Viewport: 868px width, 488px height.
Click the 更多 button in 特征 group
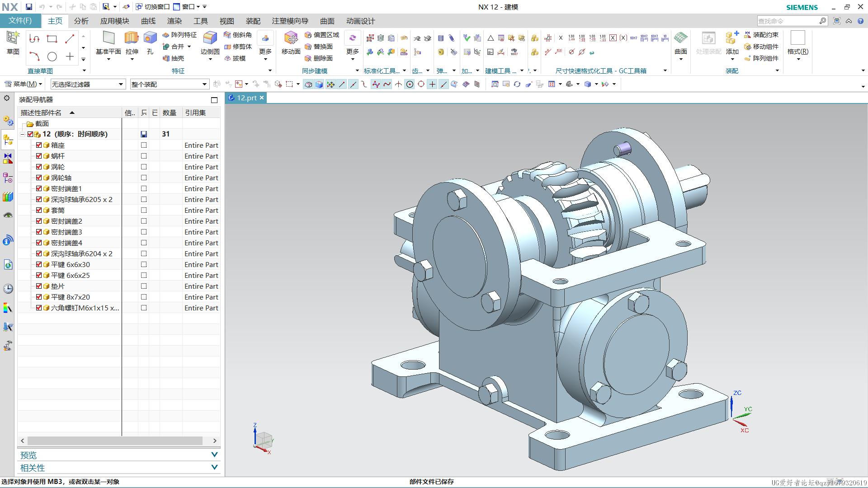pos(265,45)
